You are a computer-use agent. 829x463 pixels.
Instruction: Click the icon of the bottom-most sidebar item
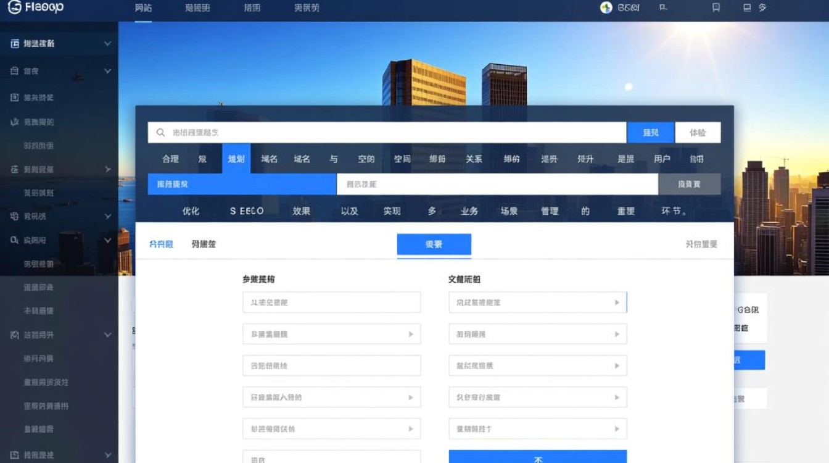[x=15, y=455]
